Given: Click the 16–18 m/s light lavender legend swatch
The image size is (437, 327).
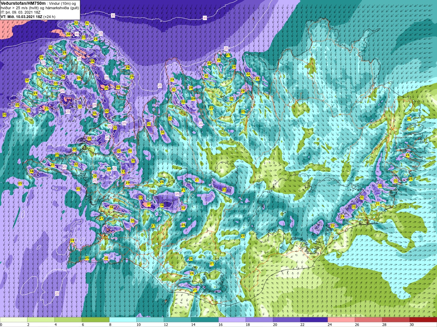Looking at the screenshot, I should [232, 320].
